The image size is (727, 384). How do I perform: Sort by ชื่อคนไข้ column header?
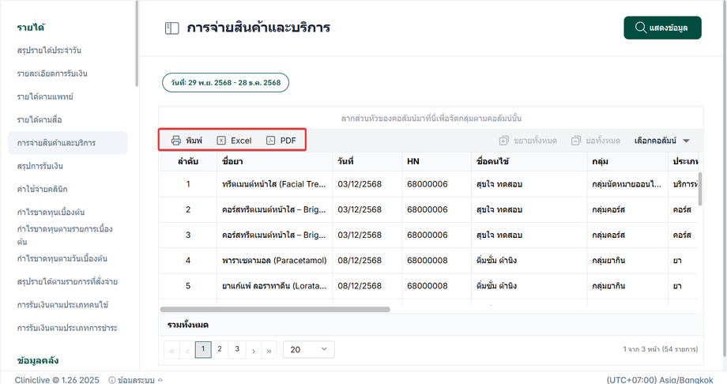[529, 161]
